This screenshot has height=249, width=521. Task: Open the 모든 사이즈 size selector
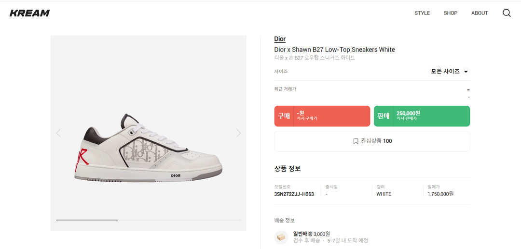[x=445, y=71]
